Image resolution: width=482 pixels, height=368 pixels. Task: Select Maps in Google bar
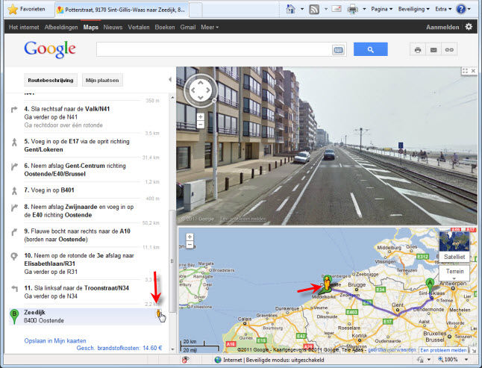point(91,27)
